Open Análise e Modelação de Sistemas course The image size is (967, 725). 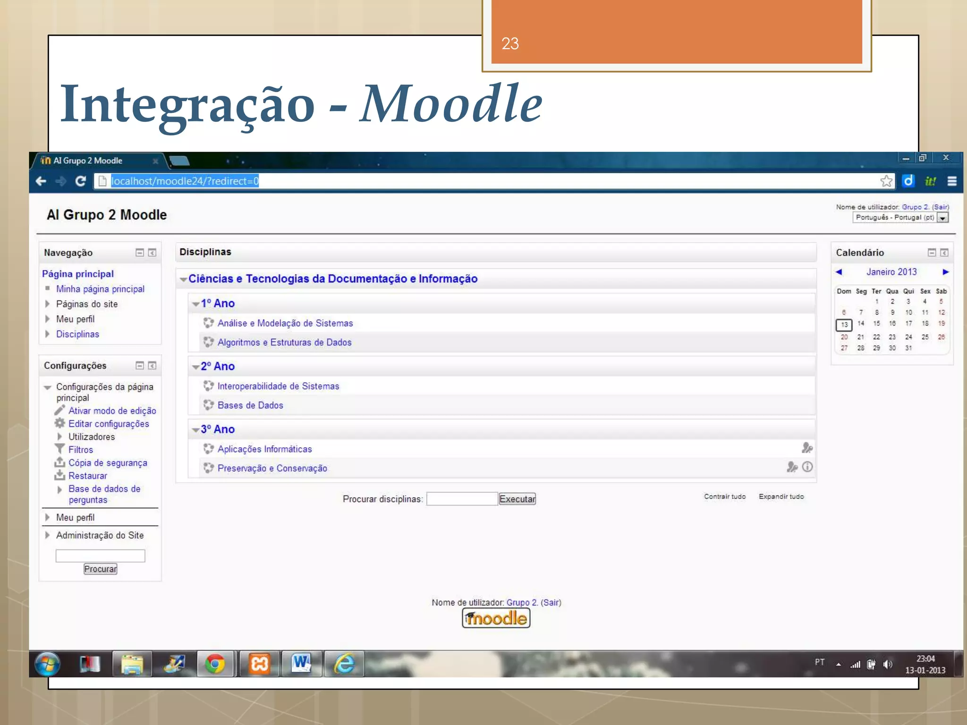285,323
